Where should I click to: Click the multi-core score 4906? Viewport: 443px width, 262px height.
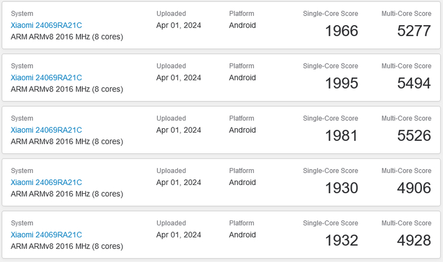[414, 188]
